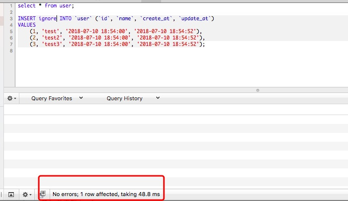Screen dimensions: 348x201
Task: Click line number 7 in the gutter
Action: tap(10, 44)
